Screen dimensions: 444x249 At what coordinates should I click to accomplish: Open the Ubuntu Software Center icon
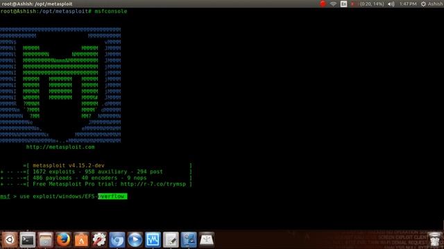[81, 240]
